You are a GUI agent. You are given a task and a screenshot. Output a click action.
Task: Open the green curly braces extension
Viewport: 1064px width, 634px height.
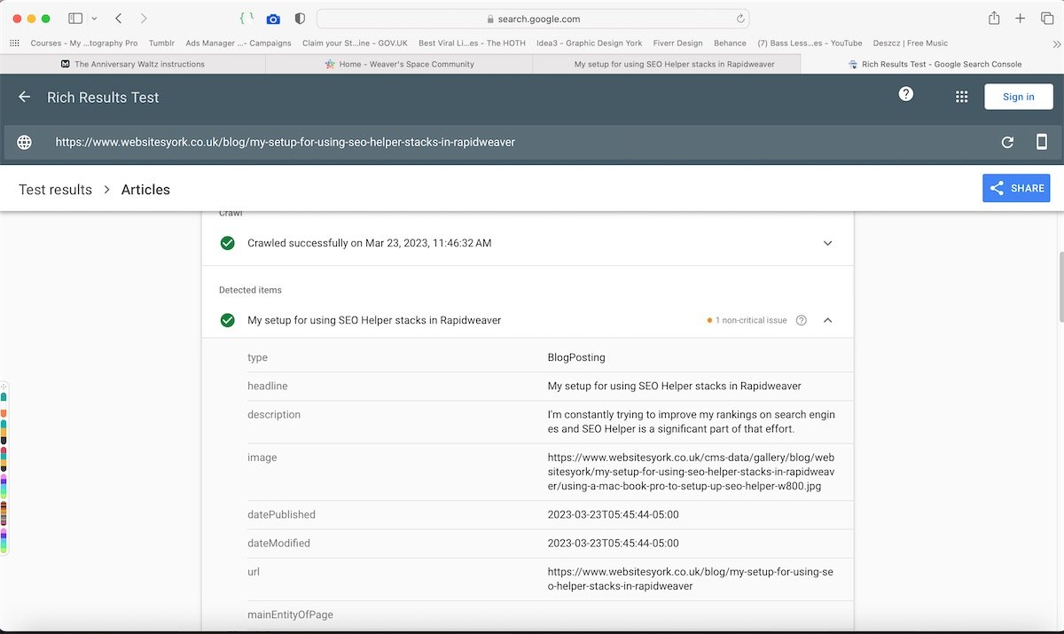click(246, 19)
